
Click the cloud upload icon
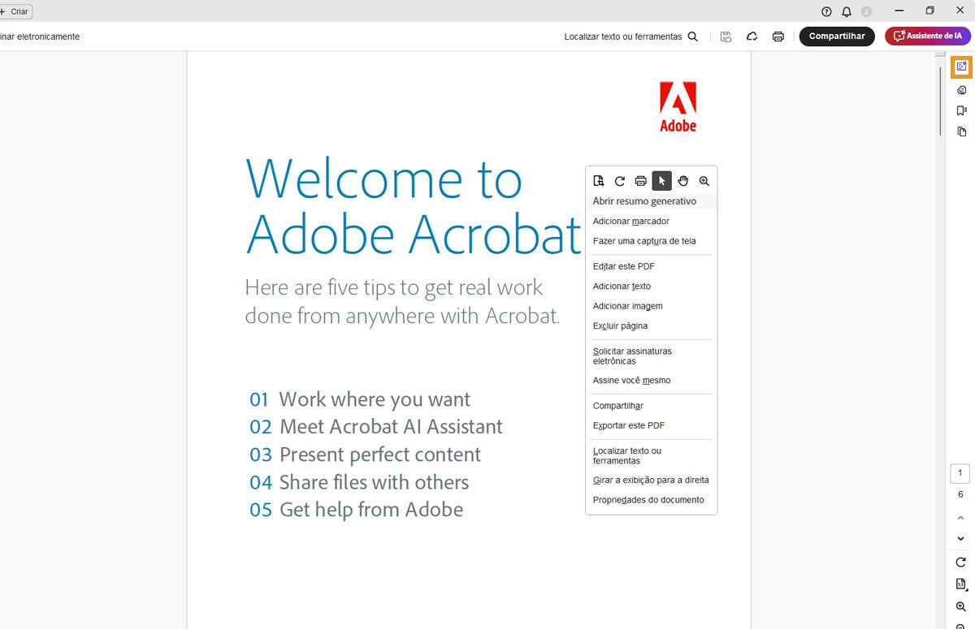pos(752,37)
